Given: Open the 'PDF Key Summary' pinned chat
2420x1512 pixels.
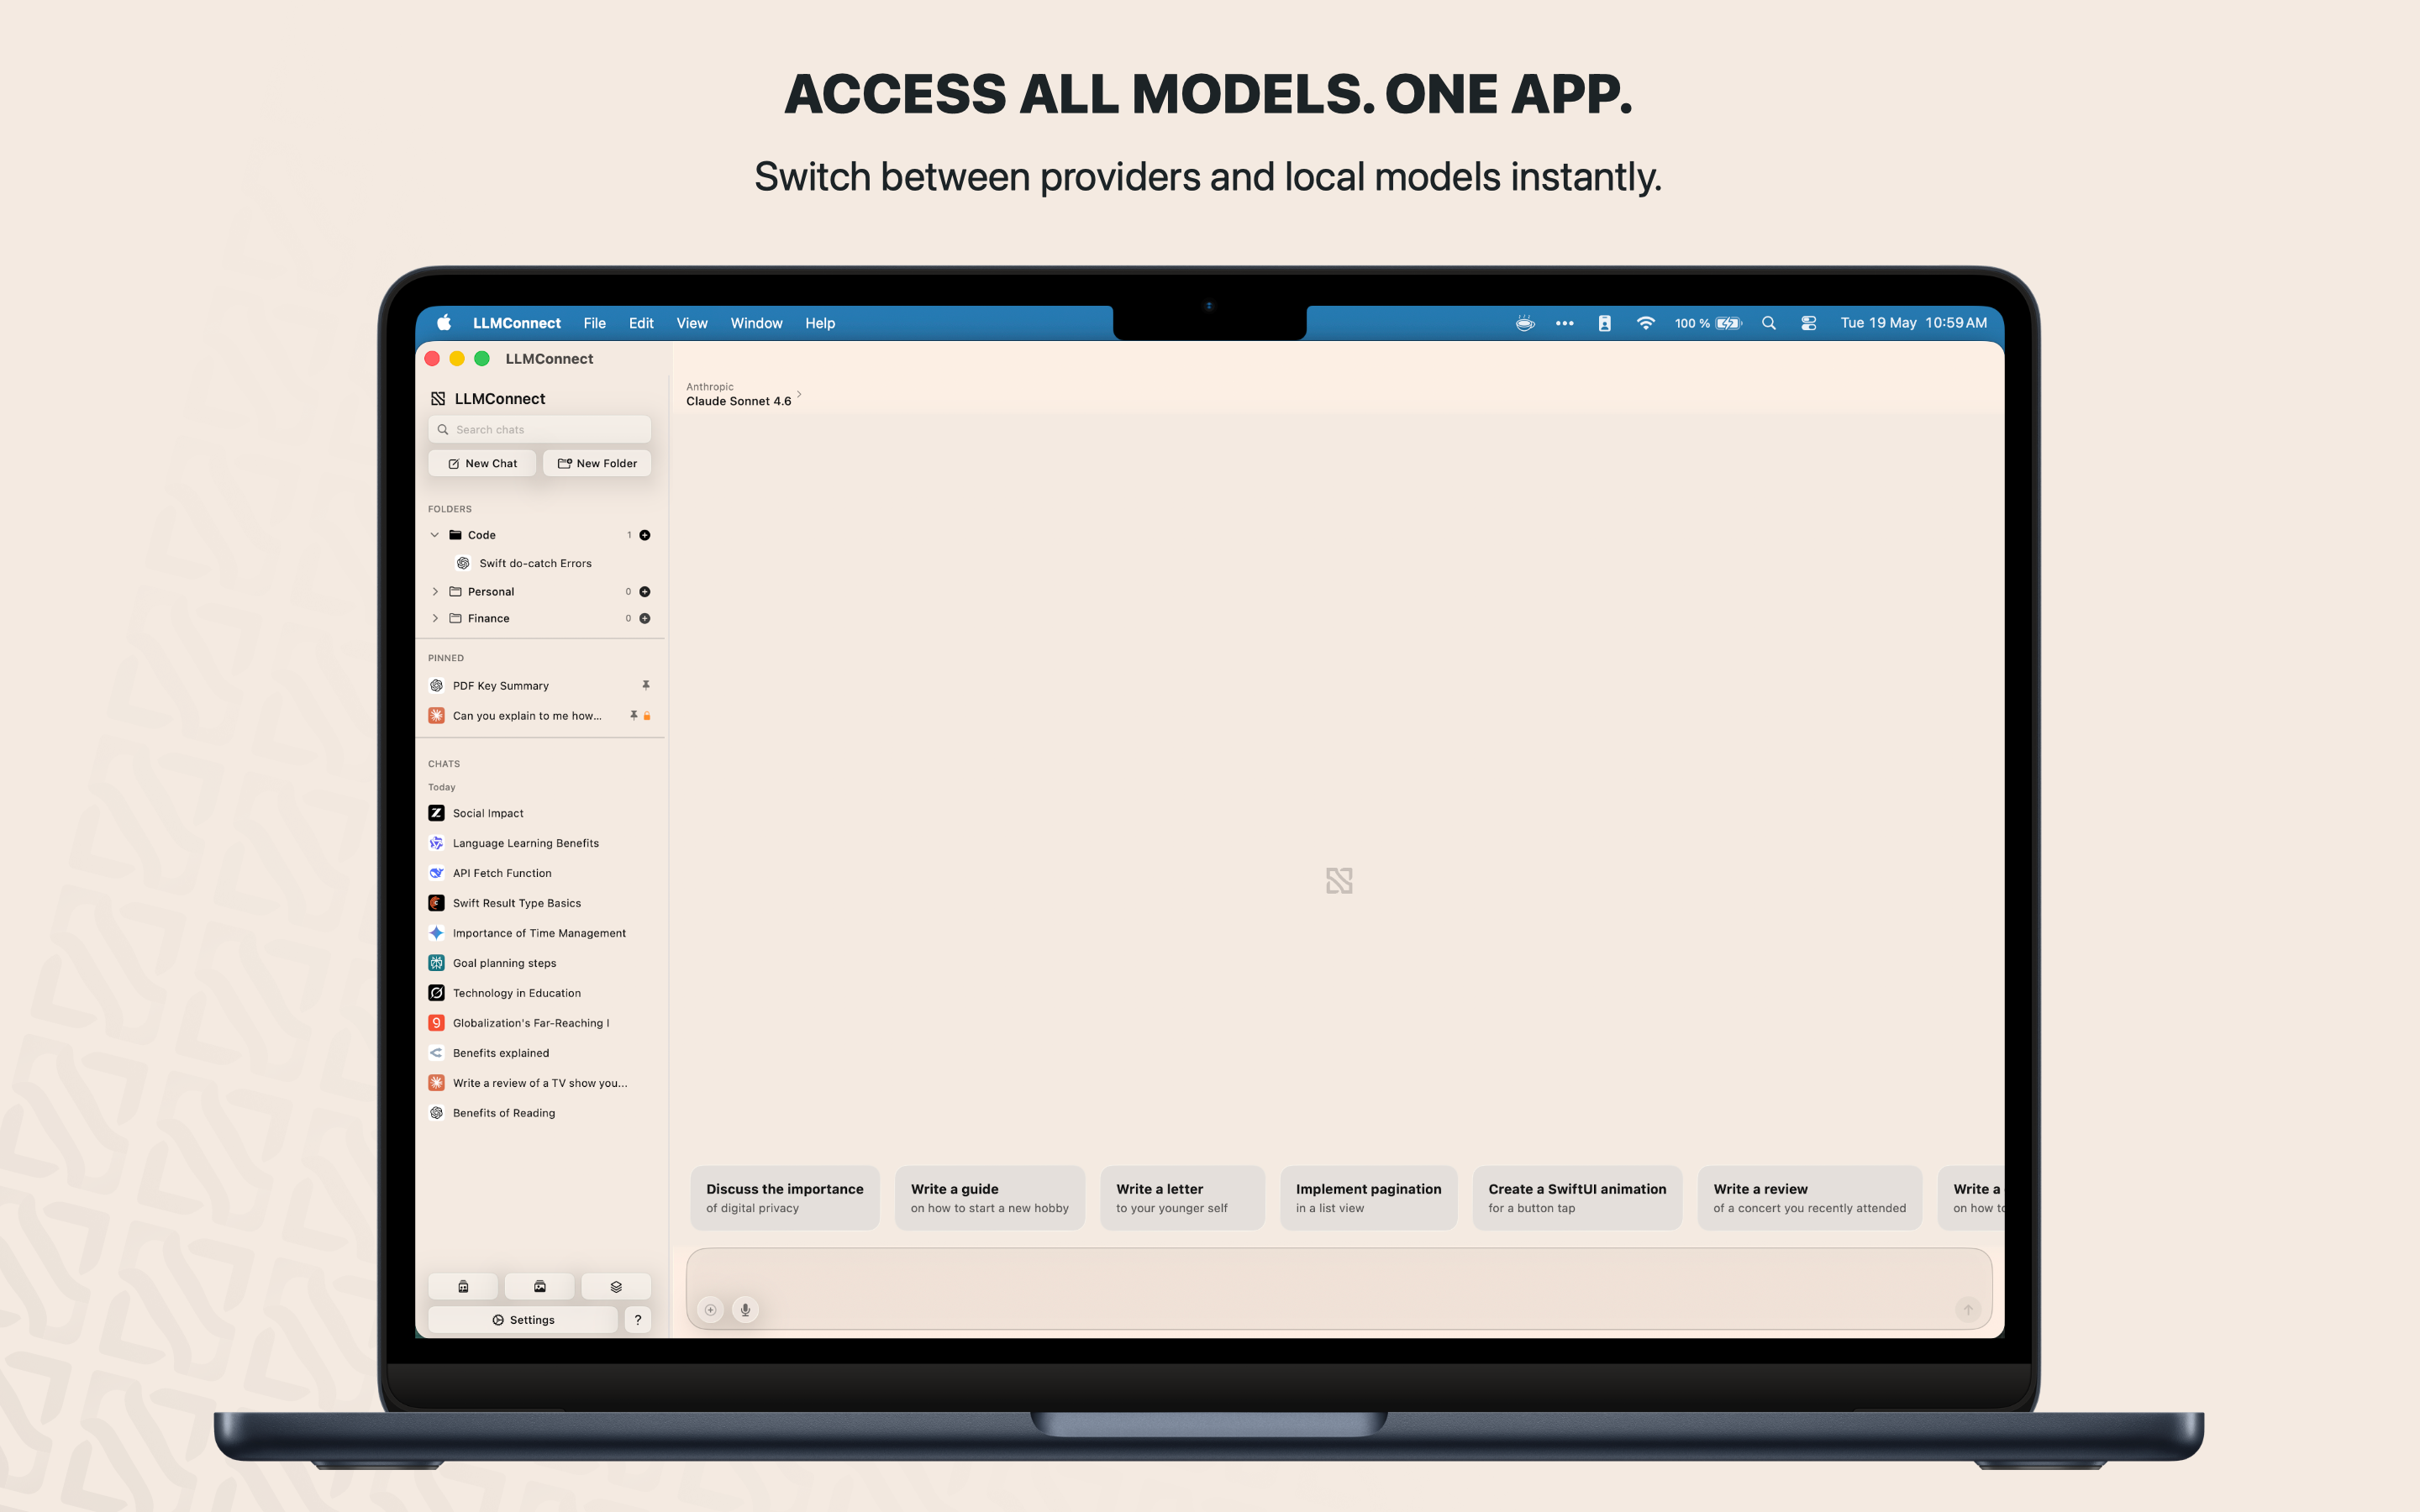Looking at the screenshot, I should [x=540, y=685].
